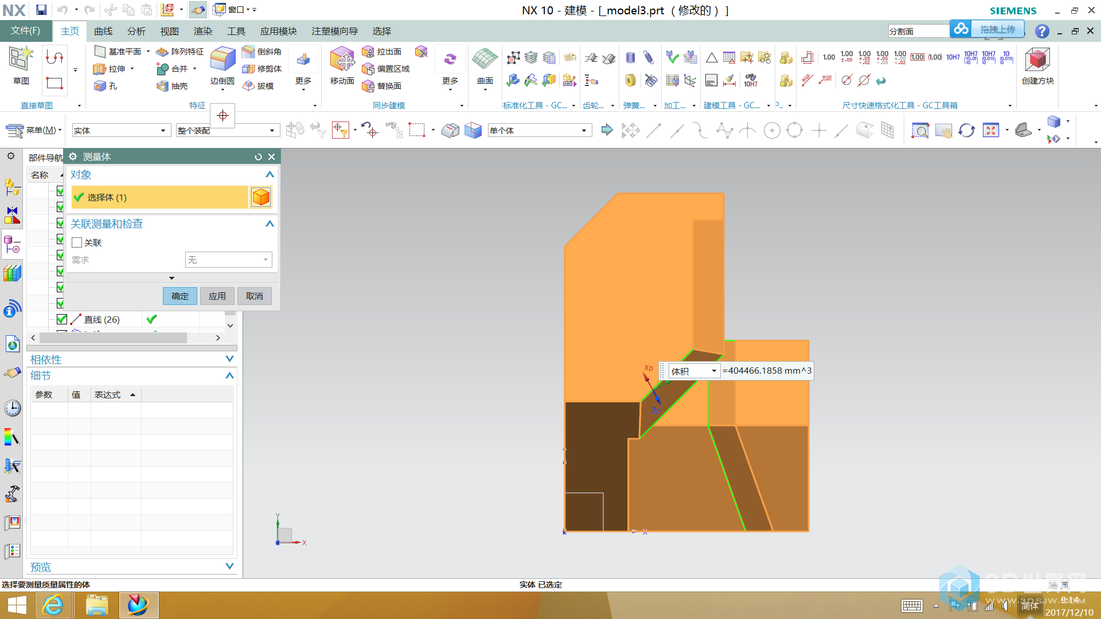Image resolution: width=1101 pixels, height=619 pixels.
Task: Open the 实体 selection filter dropdown
Action: pyautogui.click(x=121, y=131)
